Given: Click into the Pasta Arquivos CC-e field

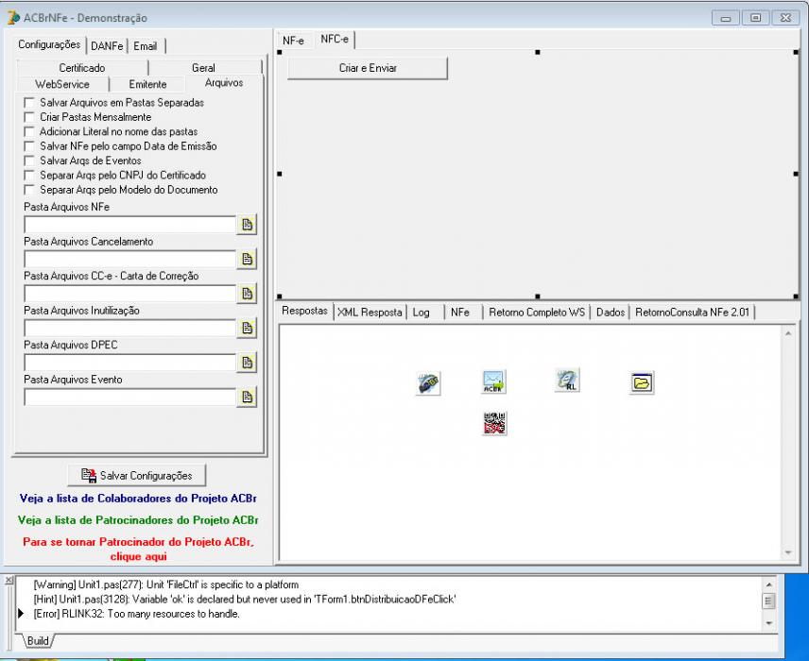Looking at the screenshot, I should coord(130,294).
